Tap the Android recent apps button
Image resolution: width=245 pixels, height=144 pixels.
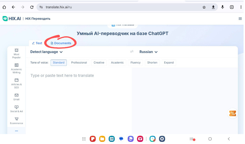[x=191, y=139]
